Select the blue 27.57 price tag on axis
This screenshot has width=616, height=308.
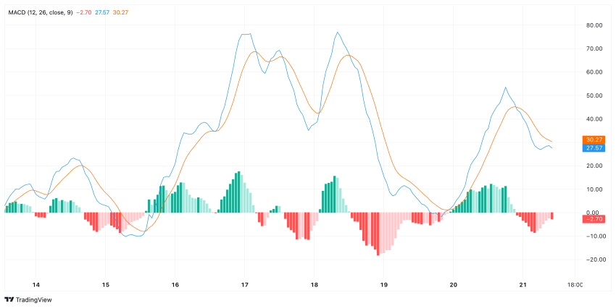pos(594,147)
